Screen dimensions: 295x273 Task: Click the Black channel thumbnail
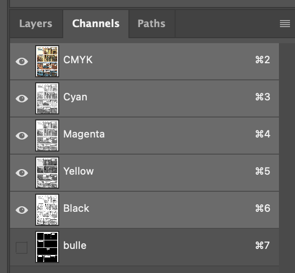coord(47,210)
